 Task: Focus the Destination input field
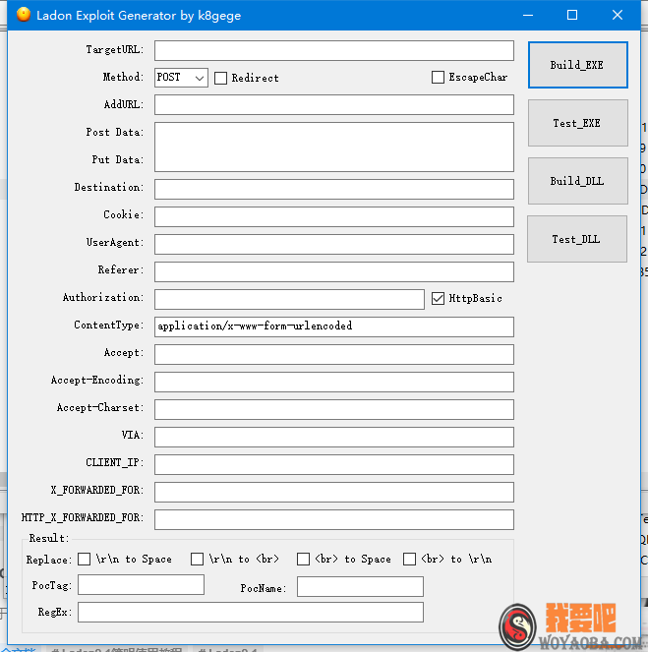[x=334, y=189]
